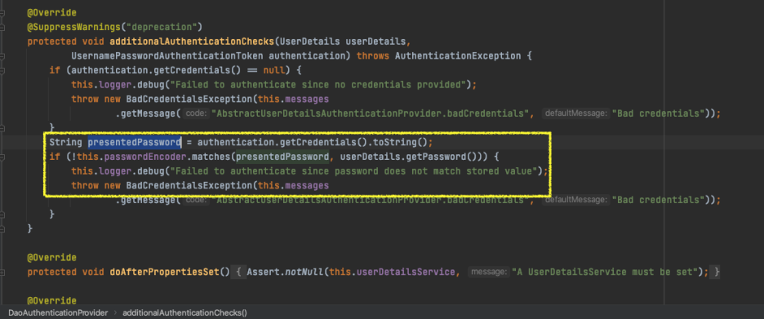Click doAfterPropertiesSet method name

click(x=164, y=272)
